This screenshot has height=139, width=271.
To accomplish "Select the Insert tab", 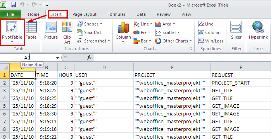I will tap(56, 14).
